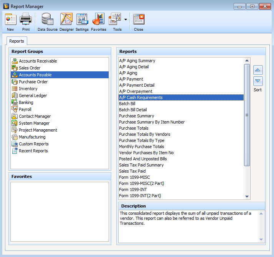Select the A/P Cash Requirements report
Image resolution: width=274 pixels, height=257 pixels.
coord(181,97)
